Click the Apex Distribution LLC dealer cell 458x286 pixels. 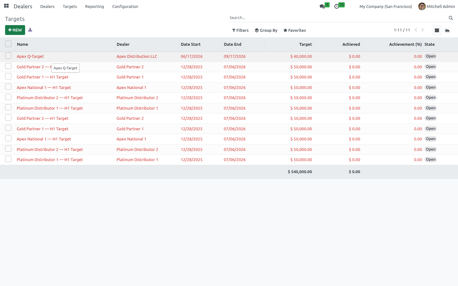tap(137, 57)
